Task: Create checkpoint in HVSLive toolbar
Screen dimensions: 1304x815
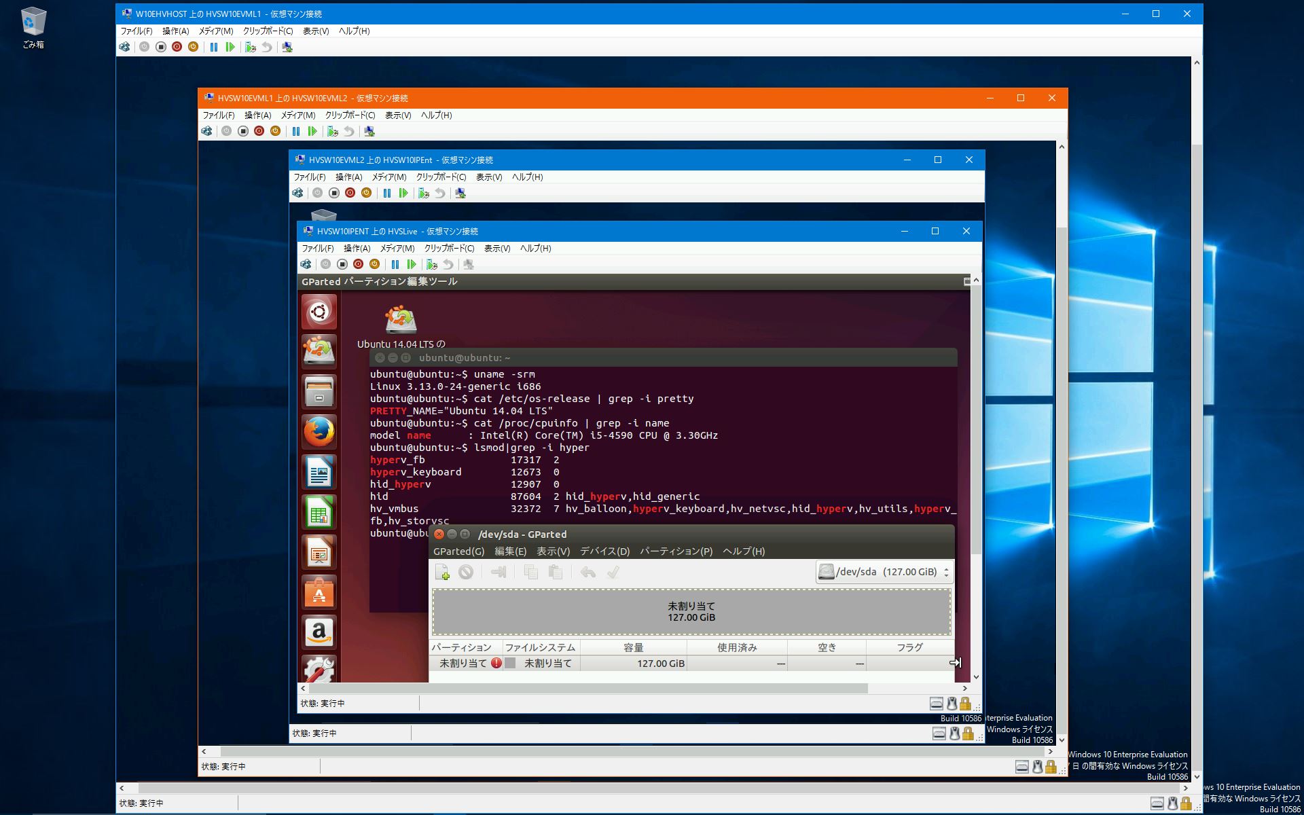Action: point(432,264)
